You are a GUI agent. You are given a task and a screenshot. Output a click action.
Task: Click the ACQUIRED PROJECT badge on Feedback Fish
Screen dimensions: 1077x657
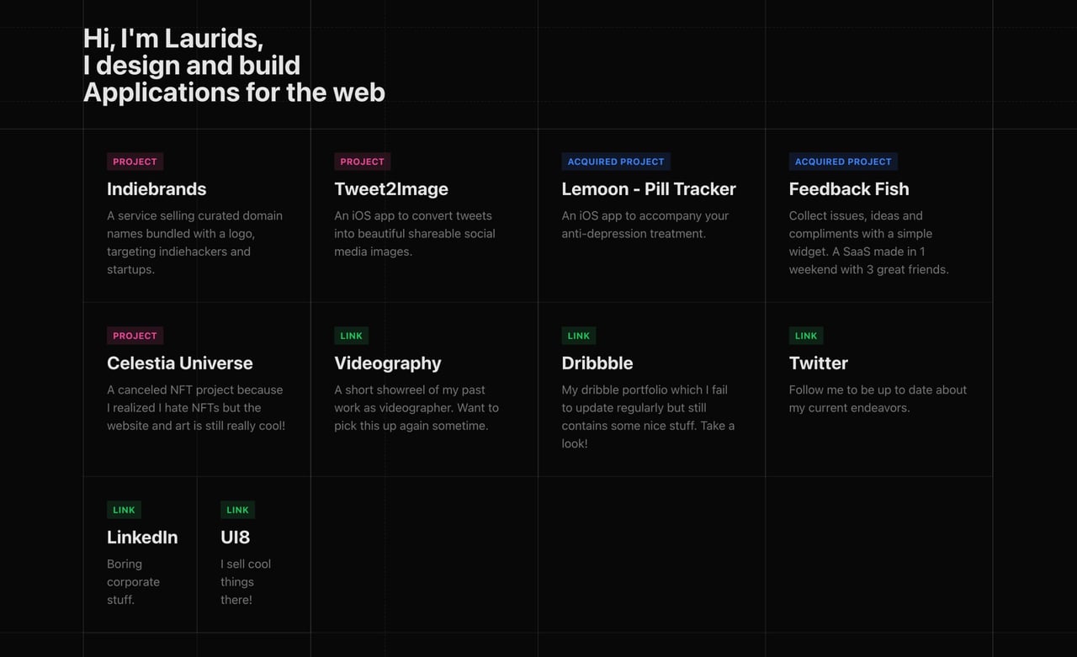(843, 161)
